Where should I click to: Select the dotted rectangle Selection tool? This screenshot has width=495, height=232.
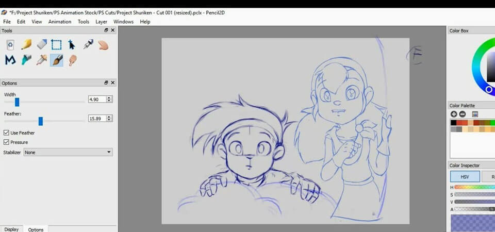(57, 44)
